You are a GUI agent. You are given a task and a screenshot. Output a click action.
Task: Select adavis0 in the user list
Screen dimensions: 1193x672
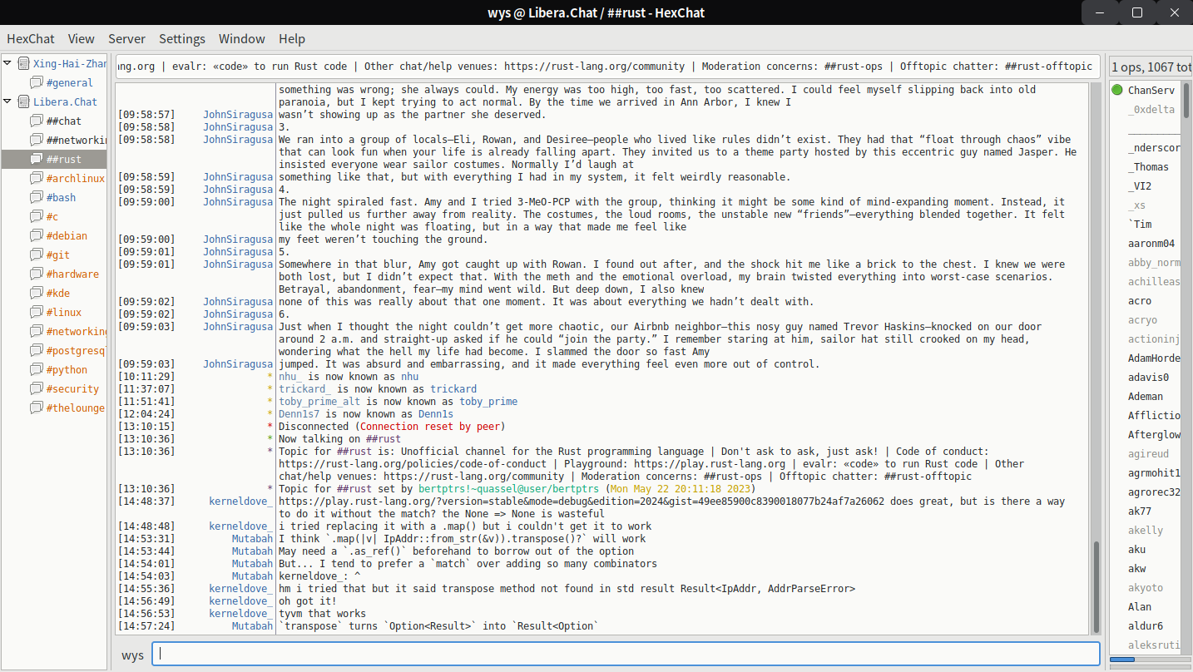click(1148, 377)
